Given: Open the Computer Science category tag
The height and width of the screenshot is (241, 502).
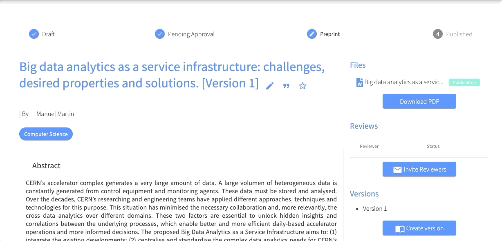Looking at the screenshot, I should point(46,134).
